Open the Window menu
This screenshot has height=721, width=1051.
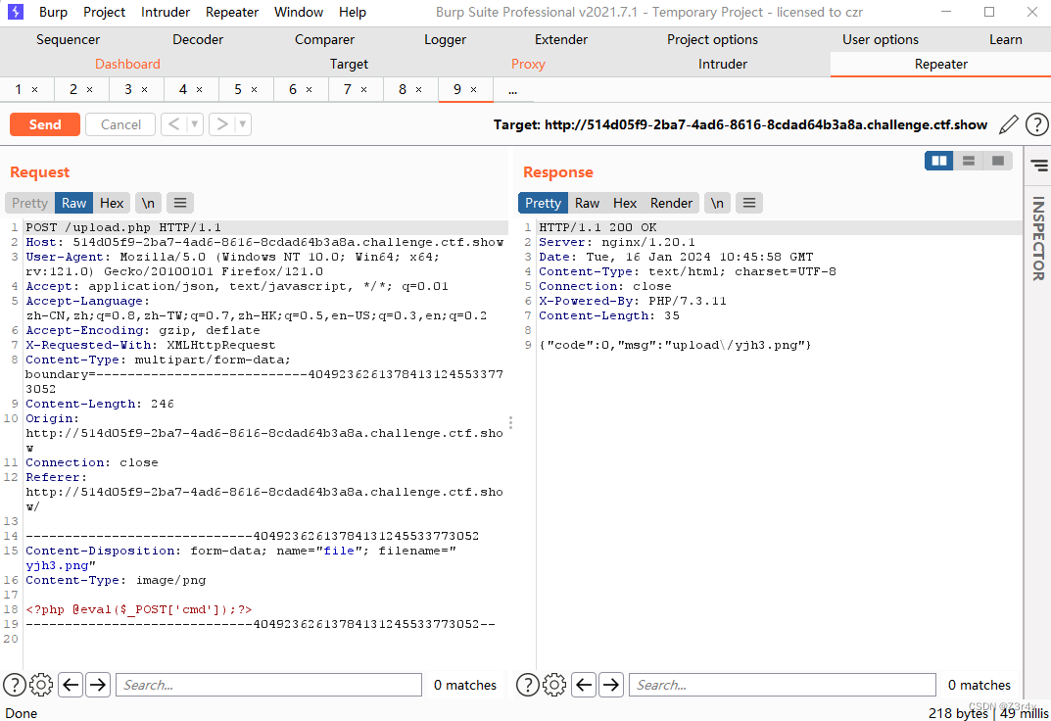pos(299,12)
